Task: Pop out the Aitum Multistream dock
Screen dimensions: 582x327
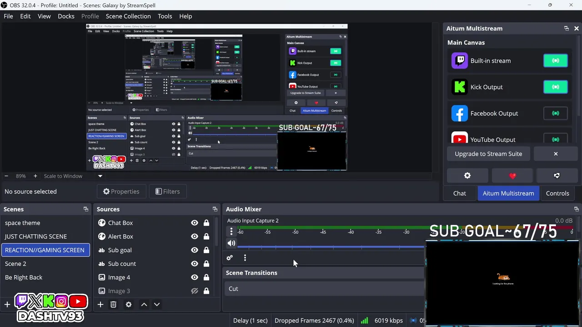Action: [x=567, y=28]
